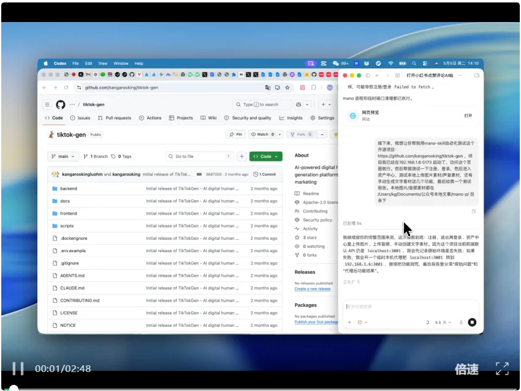This screenshot has width=521, height=391.
Task: Open the 1 Branch link
Action: [96, 156]
